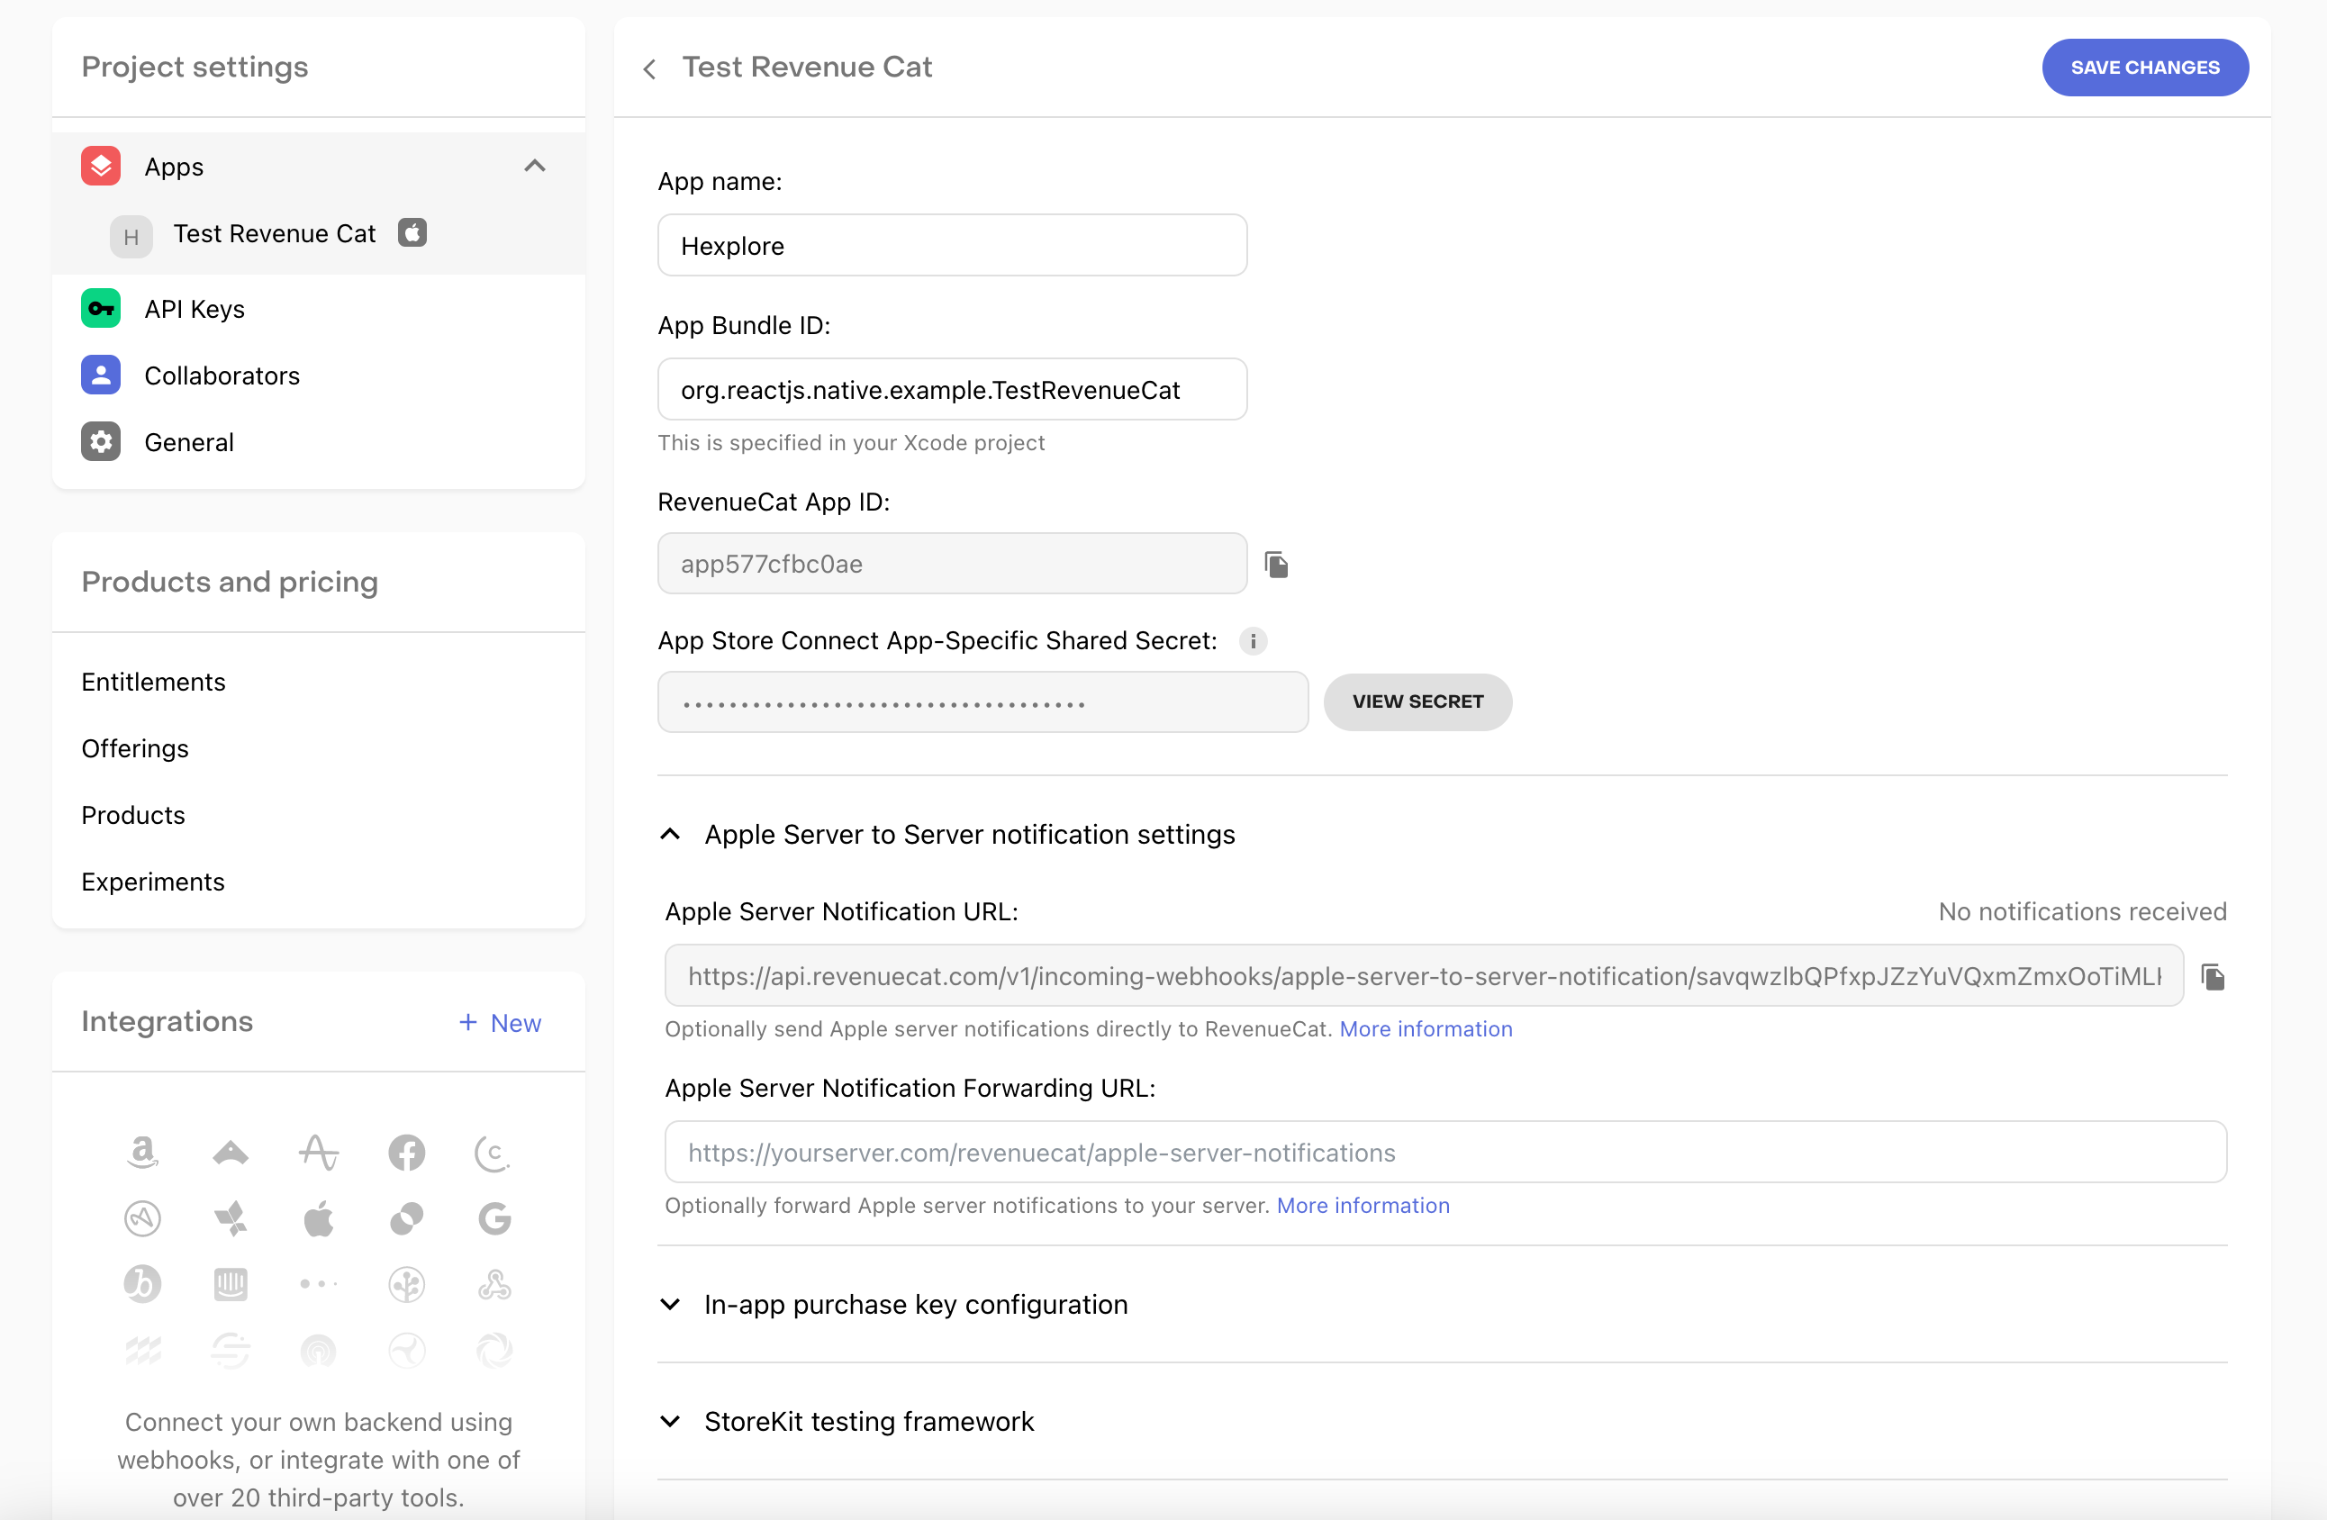The width and height of the screenshot is (2327, 1520).
Task: Click the View Secret button
Action: [x=1417, y=701]
